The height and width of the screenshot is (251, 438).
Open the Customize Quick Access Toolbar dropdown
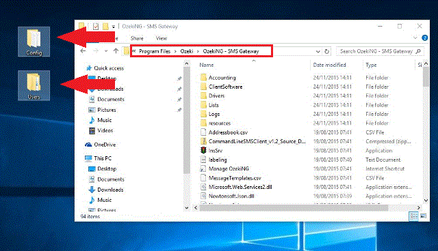[x=114, y=27]
